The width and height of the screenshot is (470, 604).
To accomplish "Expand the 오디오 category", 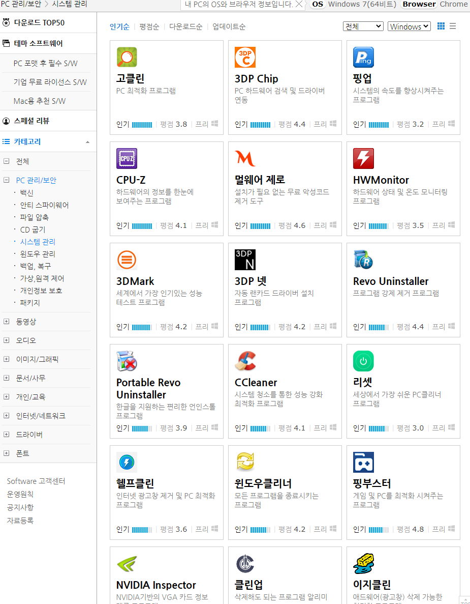I will click(6, 340).
